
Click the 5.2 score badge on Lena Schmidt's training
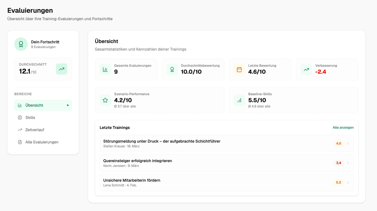click(x=339, y=182)
